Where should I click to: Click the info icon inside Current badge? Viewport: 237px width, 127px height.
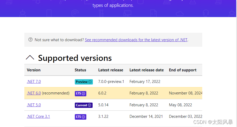pos(90,105)
